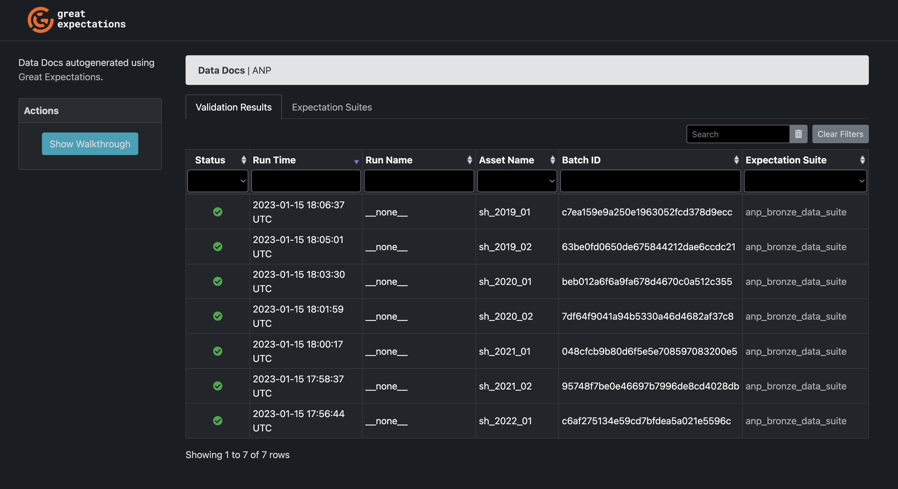The height and width of the screenshot is (489, 898).
Task: Click the Clear Filters button
Action: pyautogui.click(x=840, y=134)
